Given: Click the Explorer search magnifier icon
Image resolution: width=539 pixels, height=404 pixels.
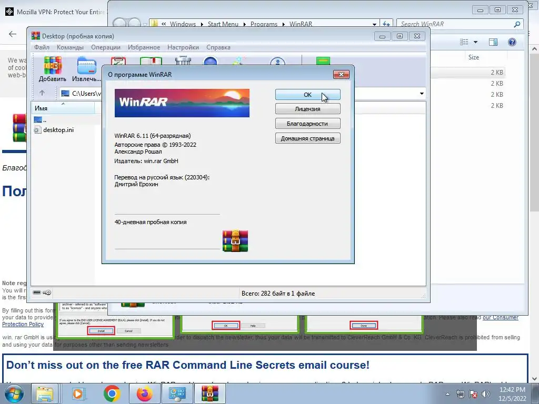Looking at the screenshot, I should point(517,24).
